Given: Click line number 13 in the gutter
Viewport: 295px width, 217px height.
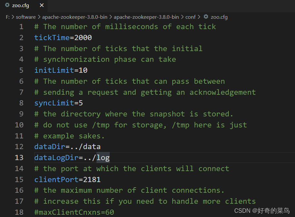Looking at the screenshot, I should (19, 157).
